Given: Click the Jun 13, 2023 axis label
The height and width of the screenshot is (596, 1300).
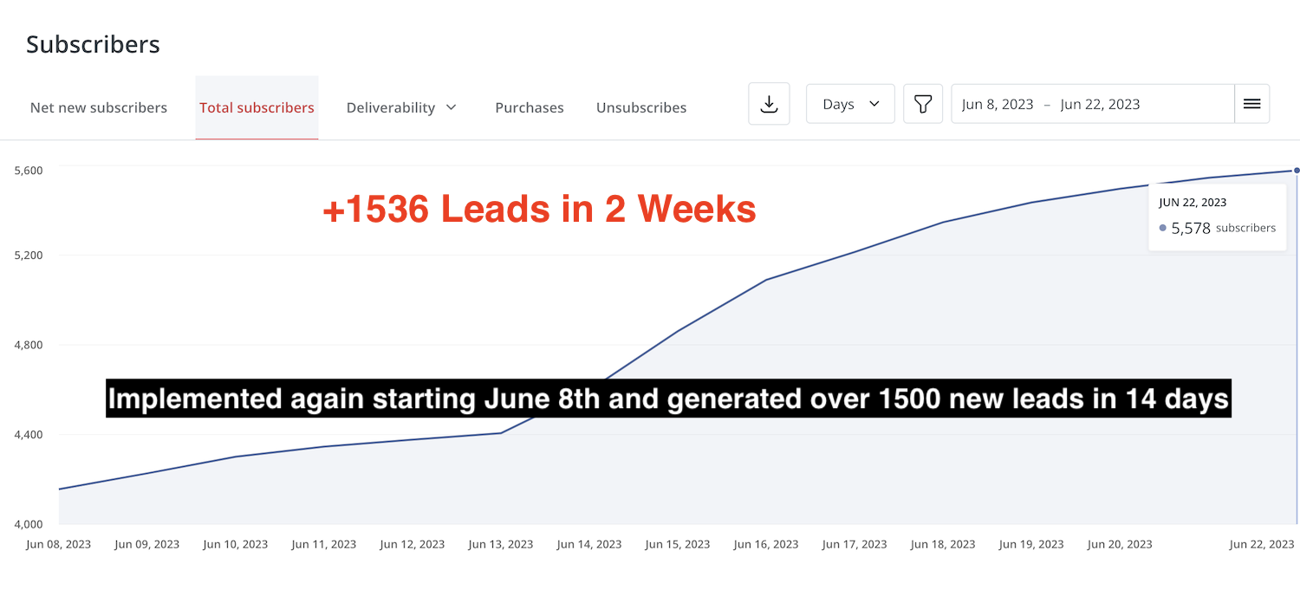Looking at the screenshot, I should (x=501, y=544).
